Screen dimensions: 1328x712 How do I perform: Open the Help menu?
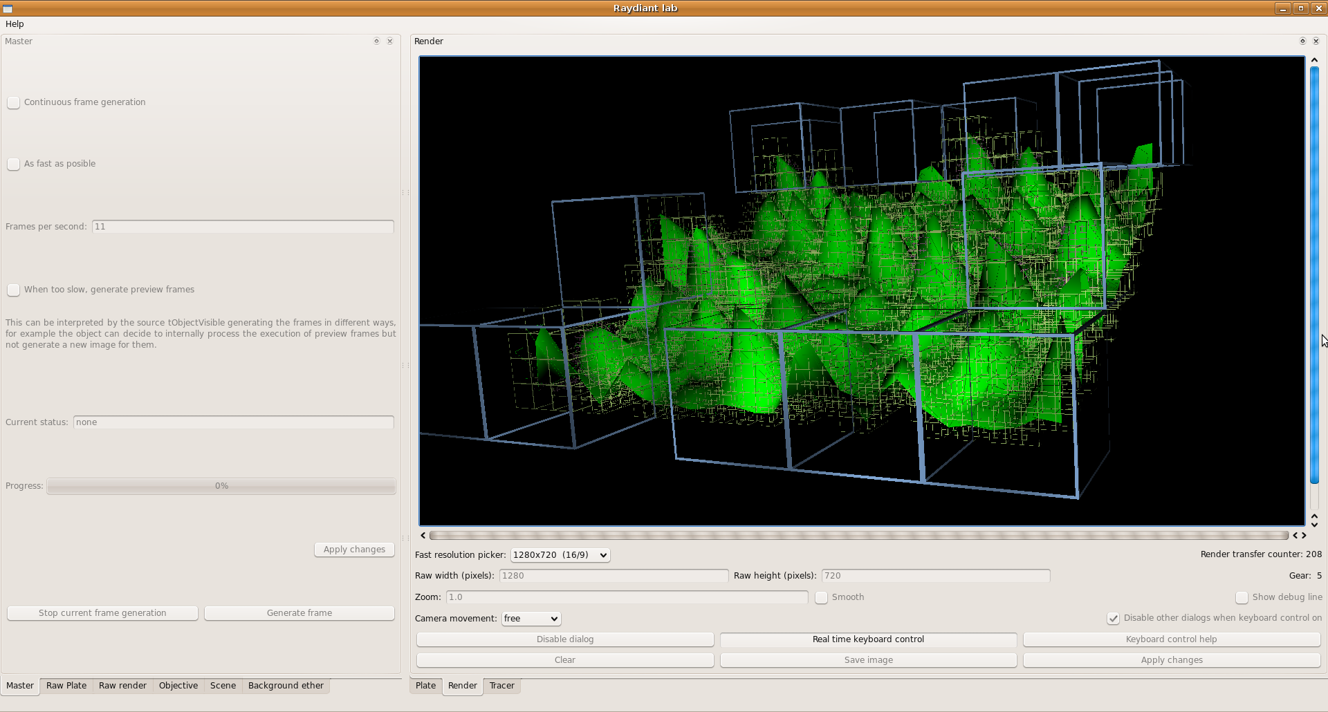pos(15,24)
